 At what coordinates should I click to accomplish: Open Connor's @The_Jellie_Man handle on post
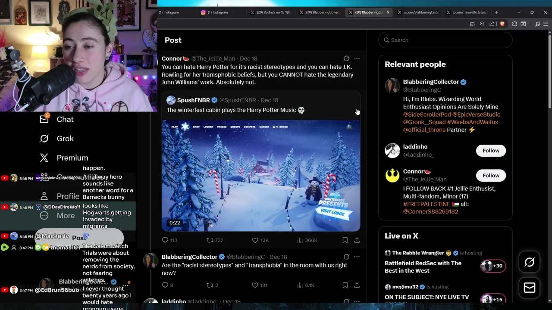[213, 59]
